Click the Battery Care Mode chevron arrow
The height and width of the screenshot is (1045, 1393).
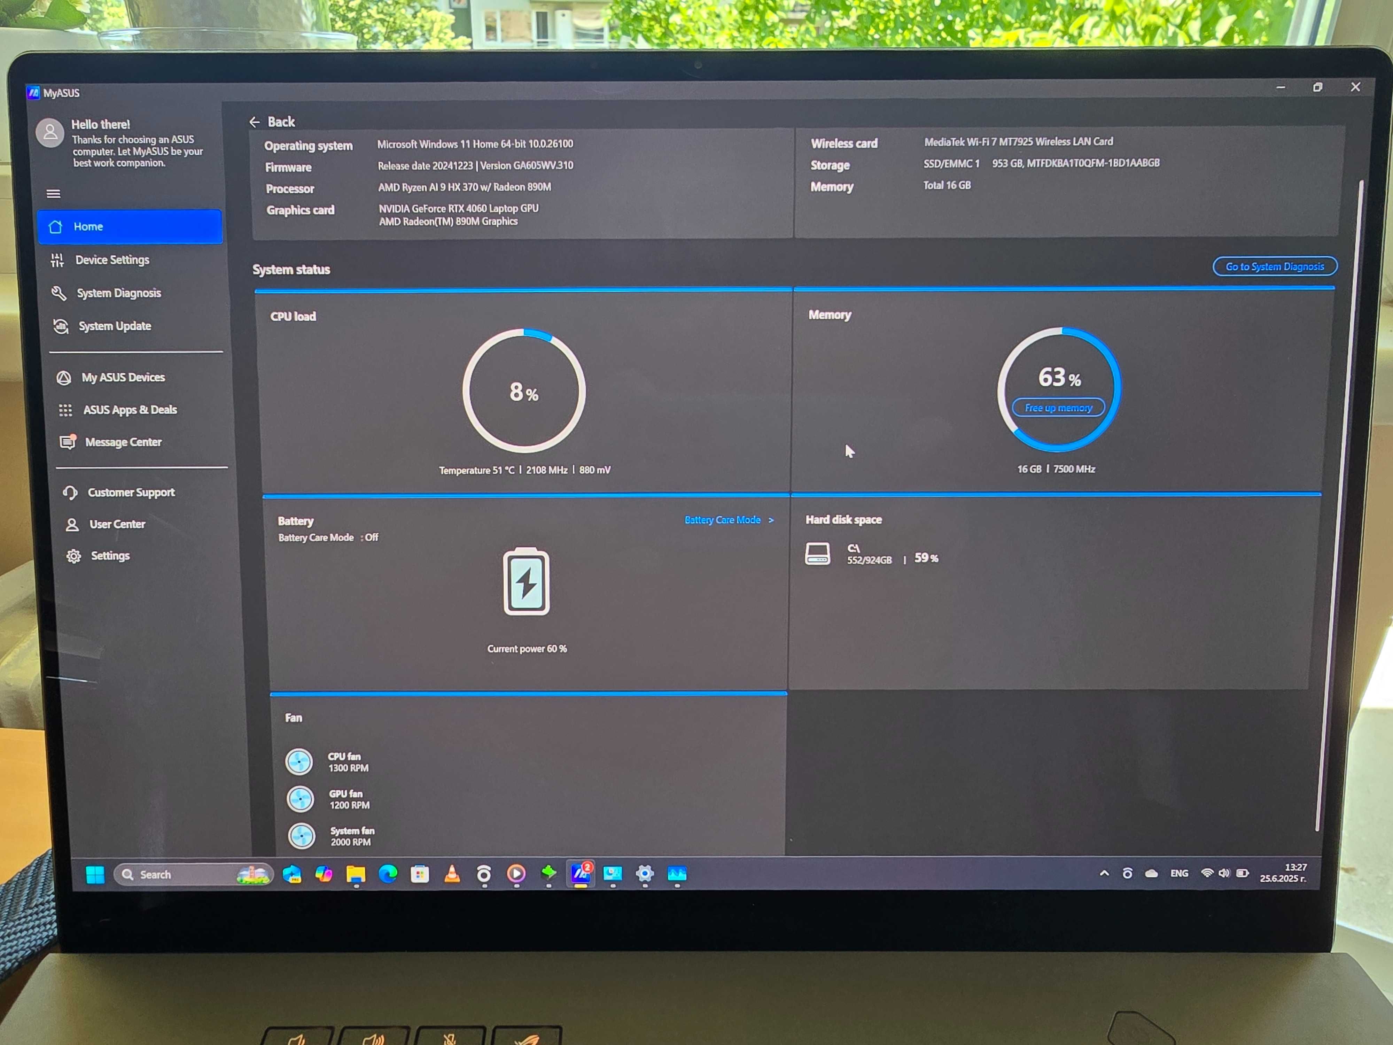pyautogui.click(x=771, y=520)
